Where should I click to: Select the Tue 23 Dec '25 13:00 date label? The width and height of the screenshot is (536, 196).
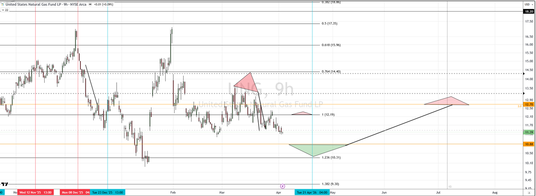click(108, 192)
